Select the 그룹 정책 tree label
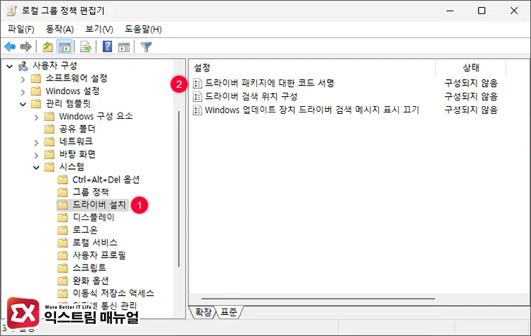Image resolution: width=531 pixels, height=336 pixels. (91, 192)
